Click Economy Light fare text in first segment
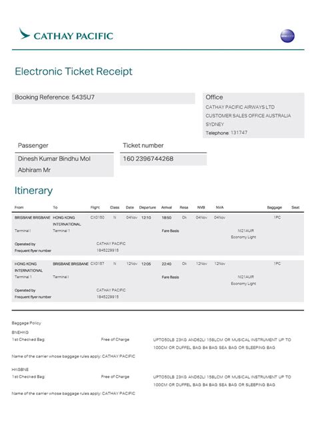This screenshot has width=316, height=421. click(x=243, y=237)
